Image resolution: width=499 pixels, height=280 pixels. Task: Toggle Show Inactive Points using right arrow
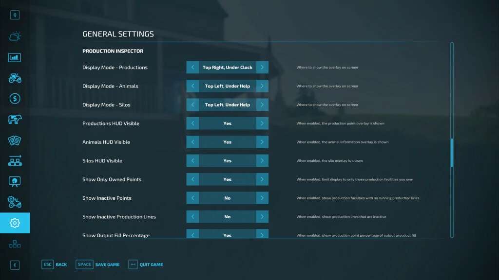262,198
